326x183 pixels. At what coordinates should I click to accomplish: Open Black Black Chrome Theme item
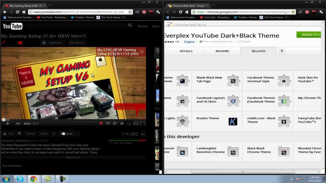[267, 151]
